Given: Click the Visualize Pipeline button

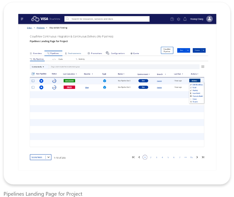Looking at the screenshot, I should 167,50.
